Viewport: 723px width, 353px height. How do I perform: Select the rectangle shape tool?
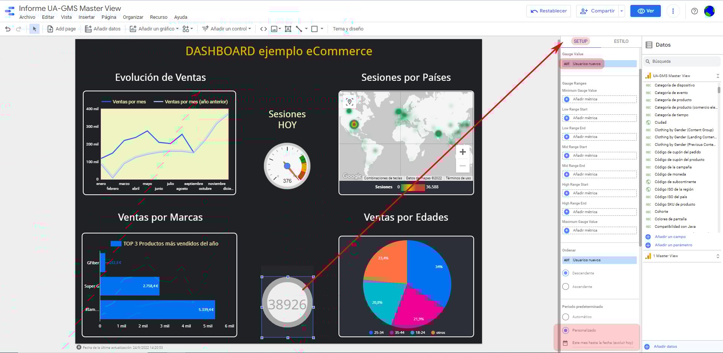(314, 29)
